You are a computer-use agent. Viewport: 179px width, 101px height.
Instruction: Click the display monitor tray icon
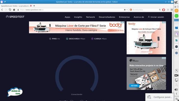176,80
